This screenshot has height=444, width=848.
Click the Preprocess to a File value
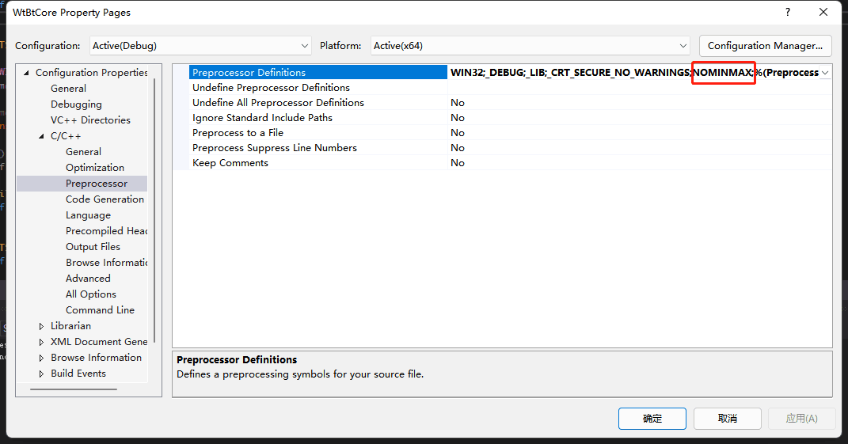(458, 133)
